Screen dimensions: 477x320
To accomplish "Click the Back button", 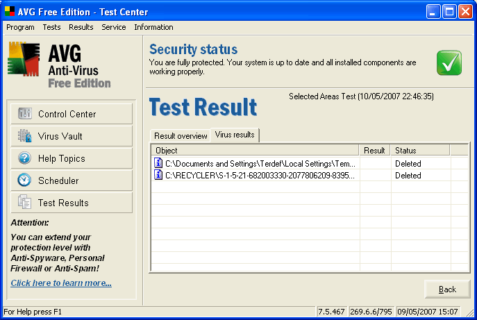I will pos(447,289).
